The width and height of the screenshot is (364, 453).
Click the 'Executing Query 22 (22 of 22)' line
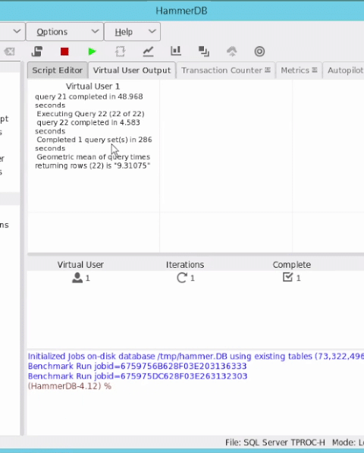(x=91, y=114)
